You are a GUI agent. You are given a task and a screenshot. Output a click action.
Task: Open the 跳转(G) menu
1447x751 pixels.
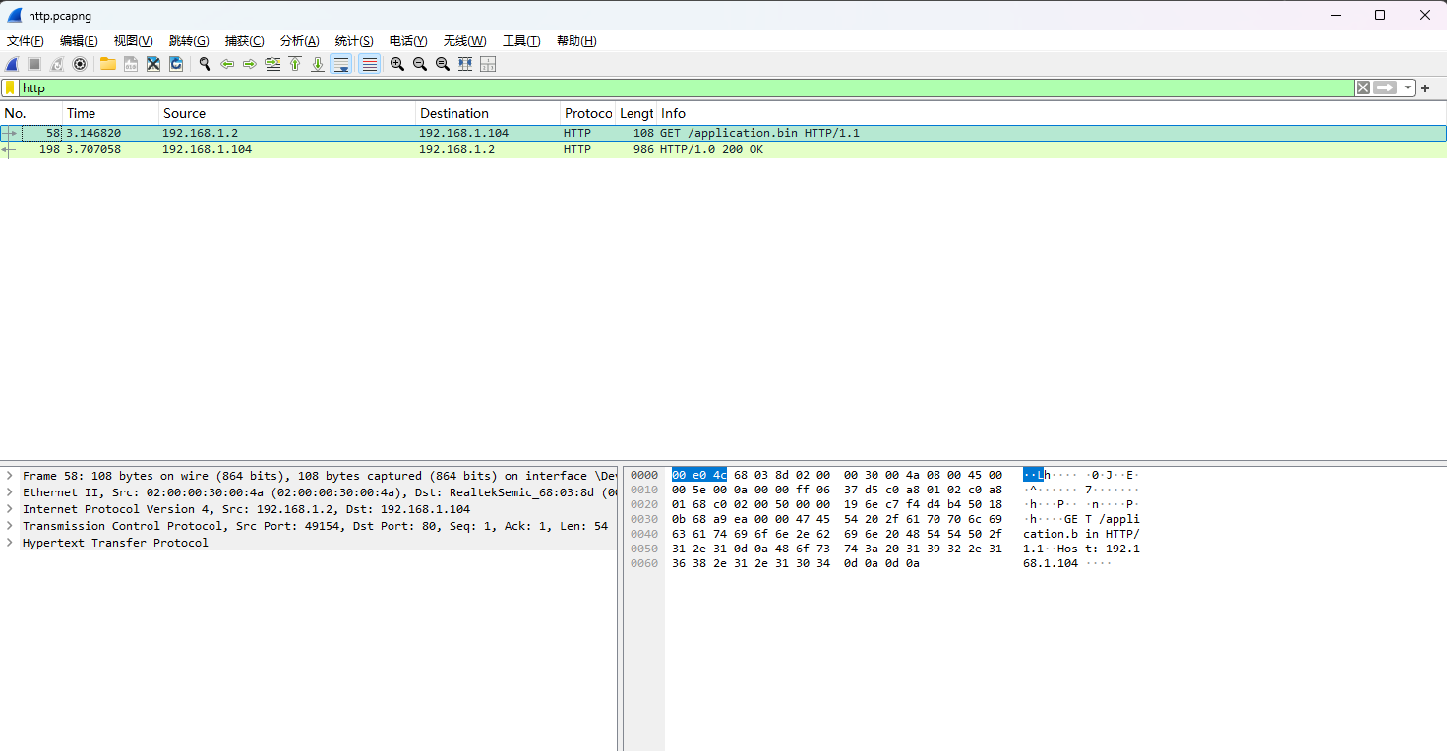189,41
